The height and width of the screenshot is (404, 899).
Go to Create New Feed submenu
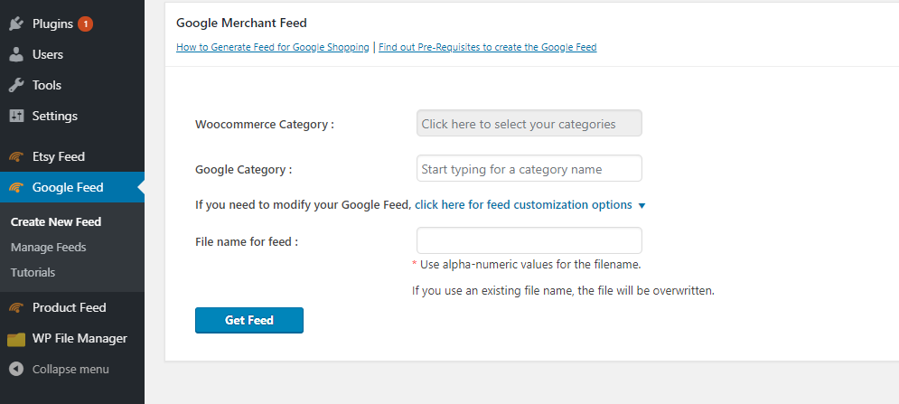56,222
